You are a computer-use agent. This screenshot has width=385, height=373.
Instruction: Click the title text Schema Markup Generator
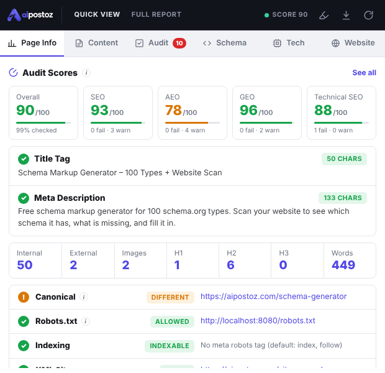[x=120, y=173]
